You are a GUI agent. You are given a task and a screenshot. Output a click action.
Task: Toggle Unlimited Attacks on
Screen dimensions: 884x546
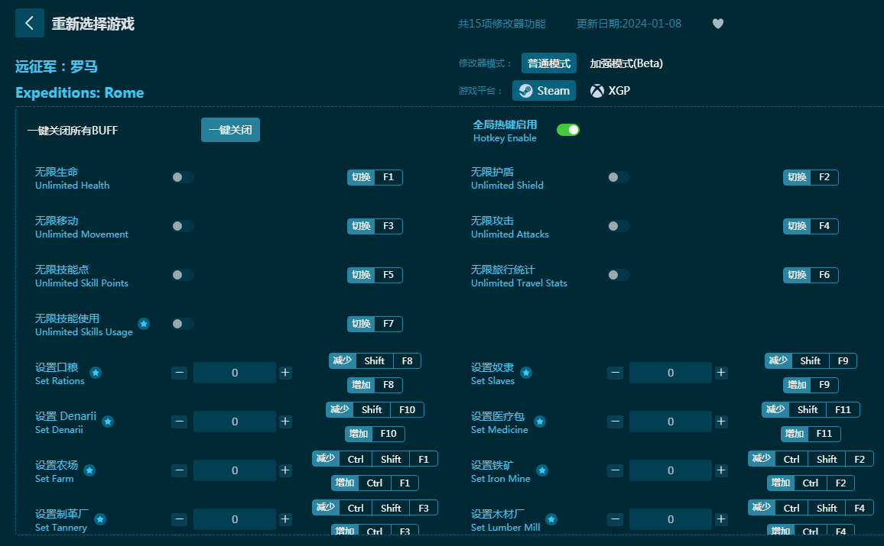pyautogui.click(x=618, y=226)
